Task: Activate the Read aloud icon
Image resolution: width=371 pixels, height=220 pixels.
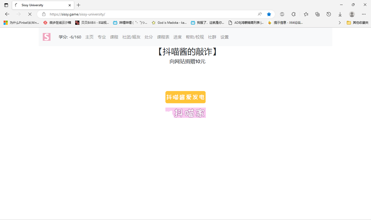Action: [x=260, y=14]
